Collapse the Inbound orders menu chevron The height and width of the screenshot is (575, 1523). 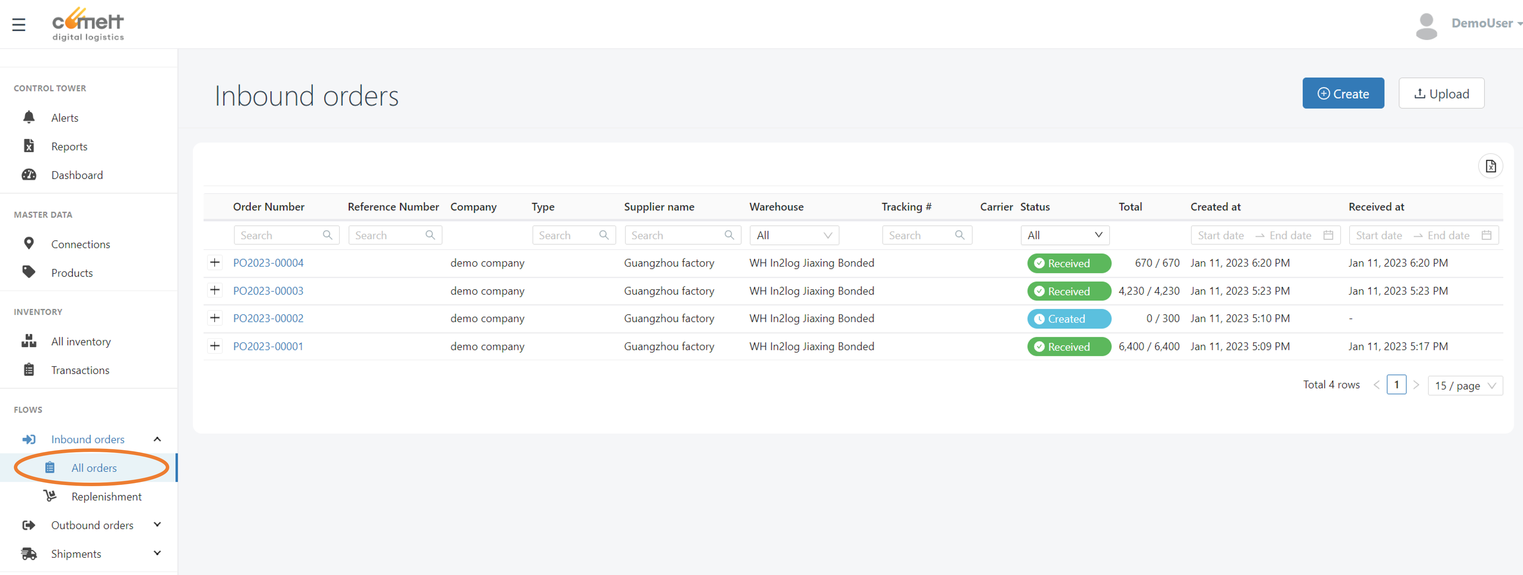tap(157, 439)
